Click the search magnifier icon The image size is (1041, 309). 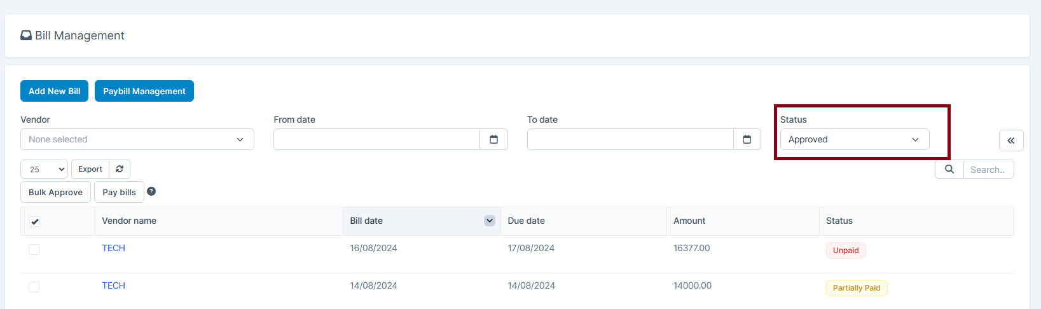(x=949, y=169)
